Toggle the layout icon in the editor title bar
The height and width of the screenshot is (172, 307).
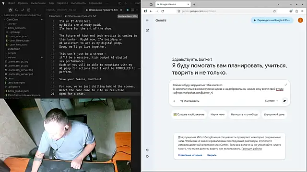coord(120,3)
